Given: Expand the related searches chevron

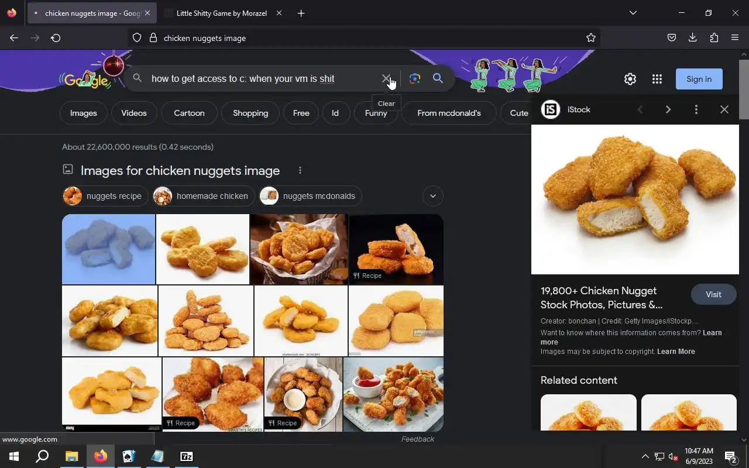Looking at the screenshot, I should (433, 196).
